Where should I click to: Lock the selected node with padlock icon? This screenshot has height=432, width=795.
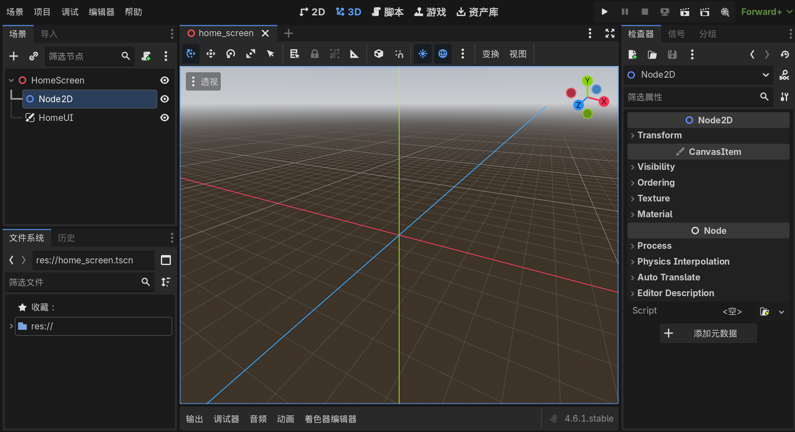coord(315,54)
